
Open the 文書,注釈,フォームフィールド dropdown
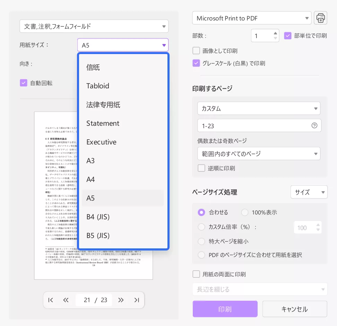click(94, 26)
